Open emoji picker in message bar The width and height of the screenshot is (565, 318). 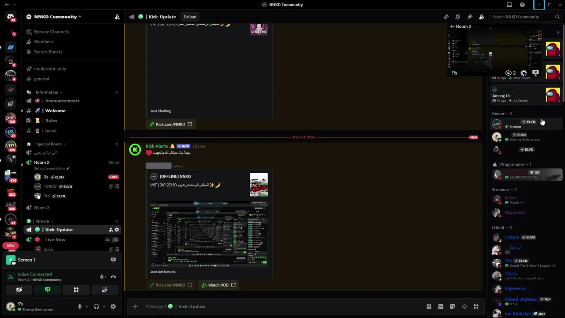pyautogui.click(x=464, y=307)
